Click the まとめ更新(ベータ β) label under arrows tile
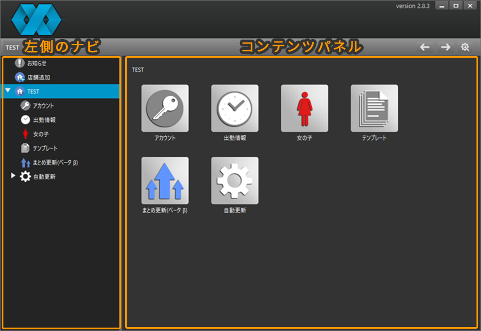 [165, 210]
